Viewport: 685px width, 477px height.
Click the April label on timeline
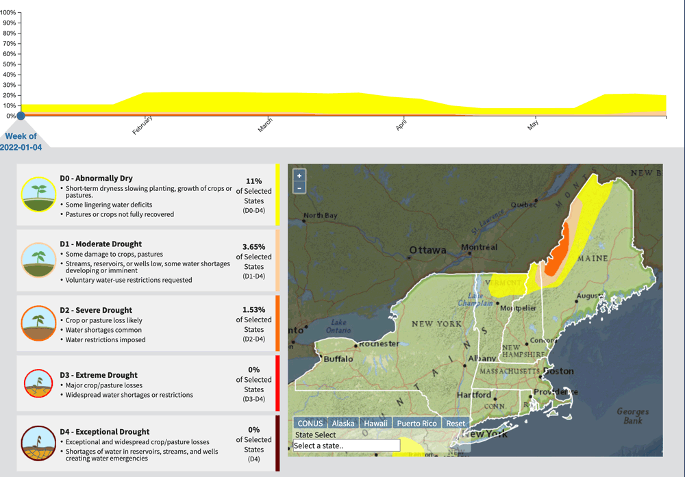tap(401, 124)
